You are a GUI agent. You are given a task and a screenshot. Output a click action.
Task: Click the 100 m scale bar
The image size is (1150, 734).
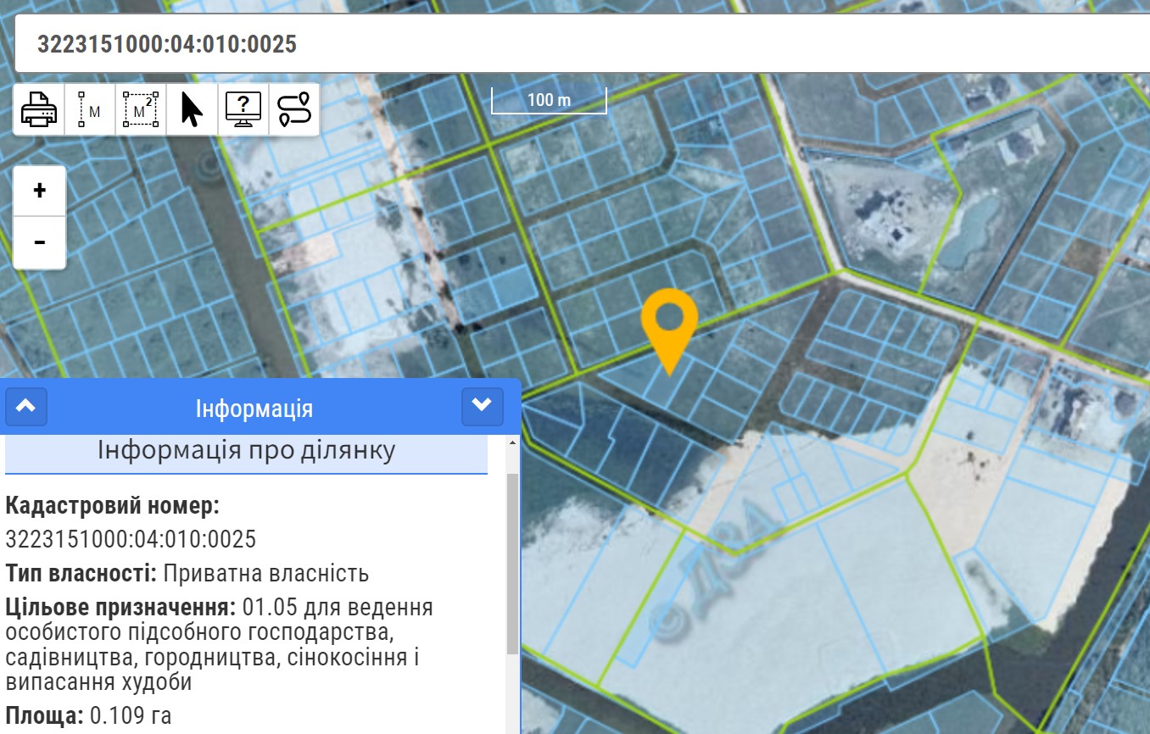(549, 101)
